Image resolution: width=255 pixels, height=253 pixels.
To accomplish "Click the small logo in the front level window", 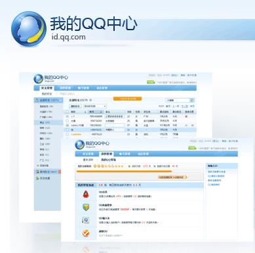I will 79,145.
